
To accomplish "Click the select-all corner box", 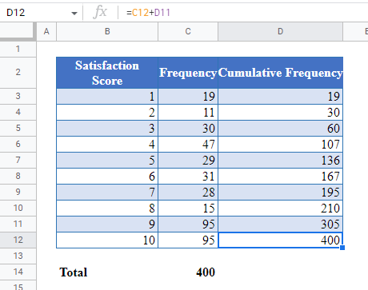I will pyautogui.click(x=18, y=31).
